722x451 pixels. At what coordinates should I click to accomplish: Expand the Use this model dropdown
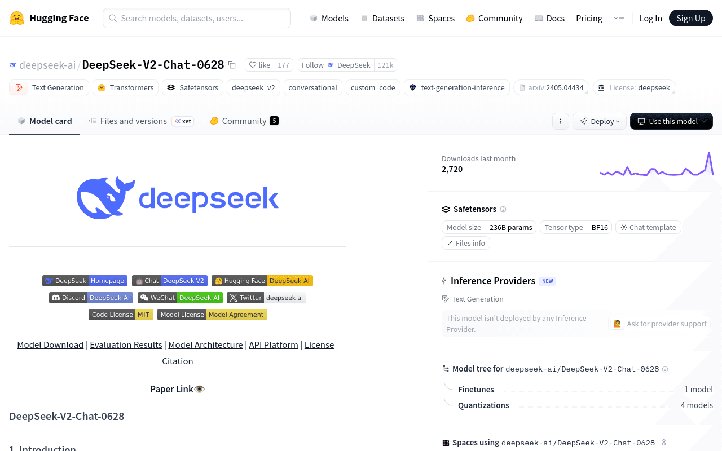(x=671, y=121)
